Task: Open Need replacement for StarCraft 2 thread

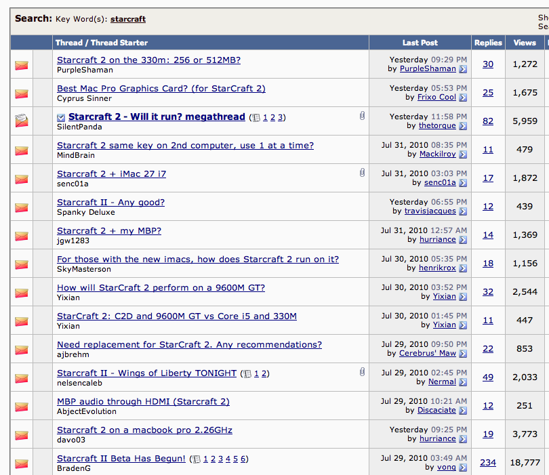Action: pos(189,345)
